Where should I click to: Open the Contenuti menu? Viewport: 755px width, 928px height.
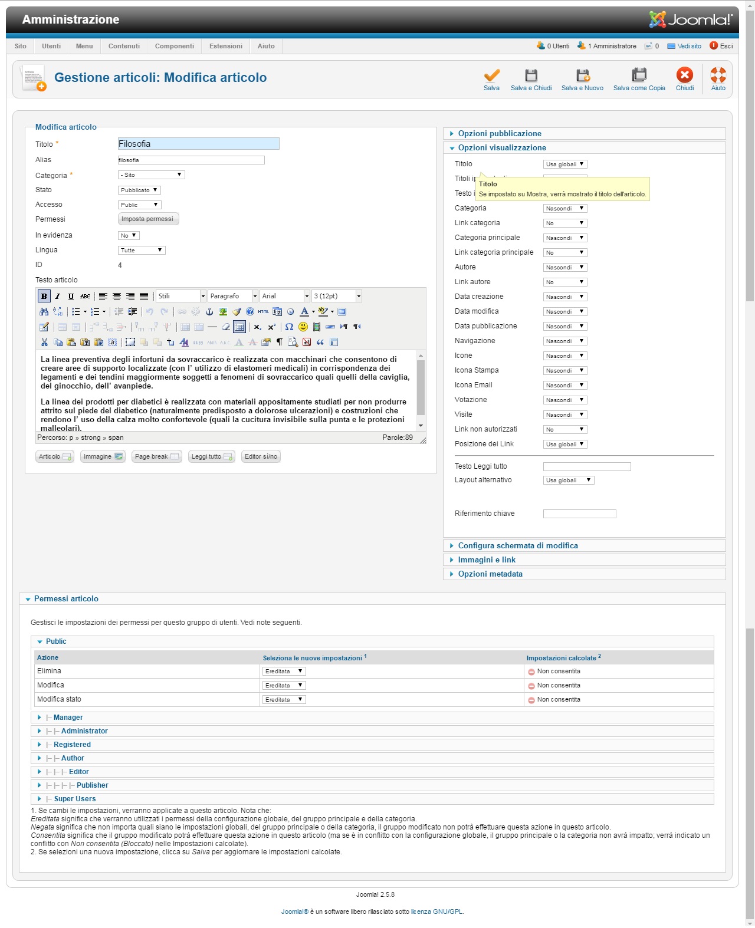tap(124, 46)
